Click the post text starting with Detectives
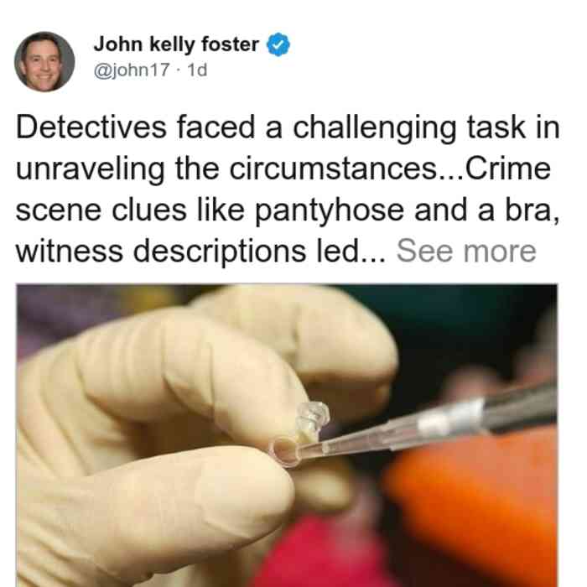587x587 pixels. tap(288, 189)
